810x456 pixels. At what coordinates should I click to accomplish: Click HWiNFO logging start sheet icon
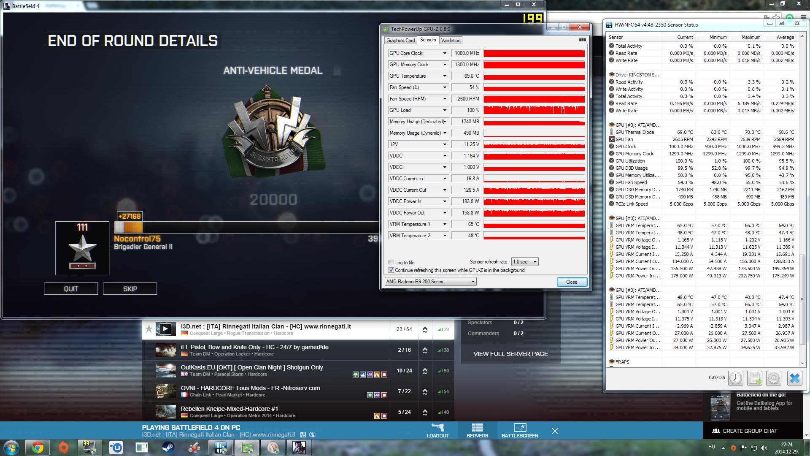point(755,378)
